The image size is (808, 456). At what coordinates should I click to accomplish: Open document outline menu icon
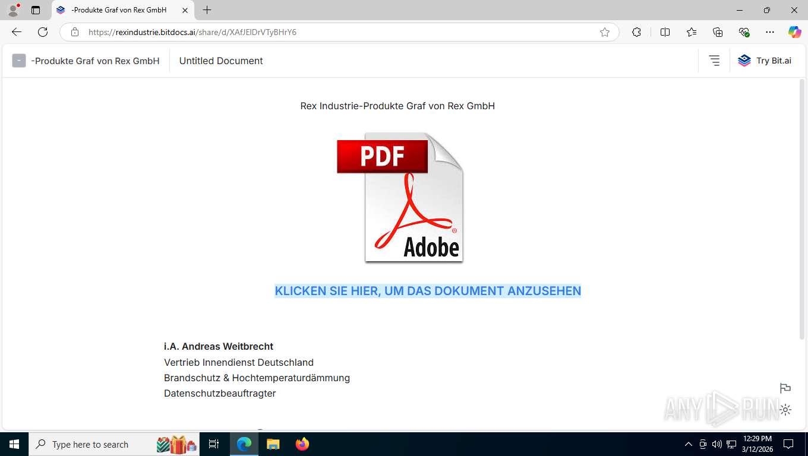(x=714, y=61)
